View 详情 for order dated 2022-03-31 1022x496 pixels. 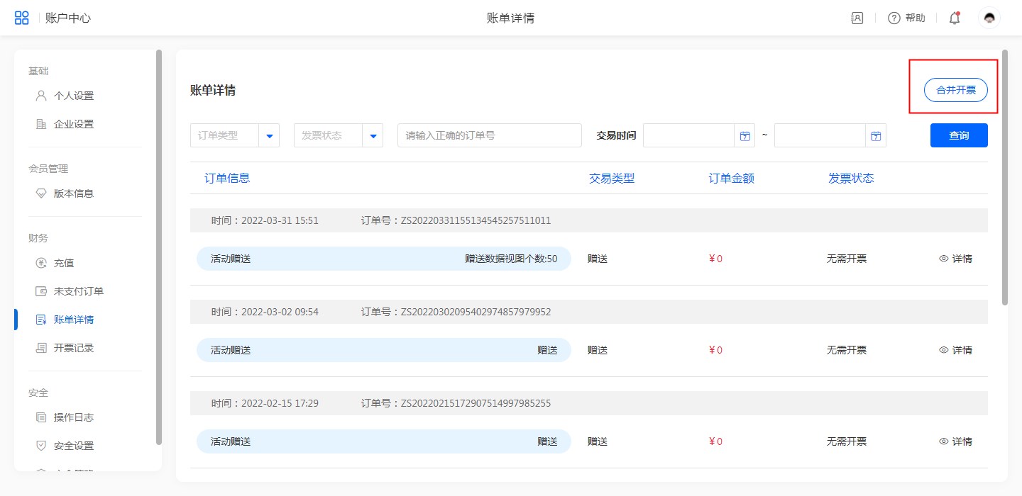955,259
